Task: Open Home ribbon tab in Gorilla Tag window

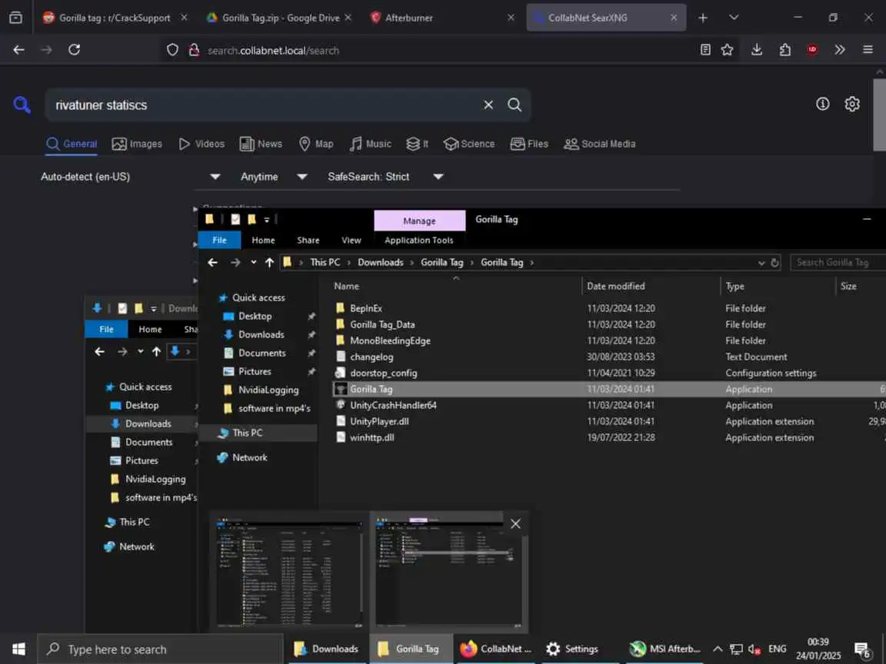Action: (x=263, y=240)
